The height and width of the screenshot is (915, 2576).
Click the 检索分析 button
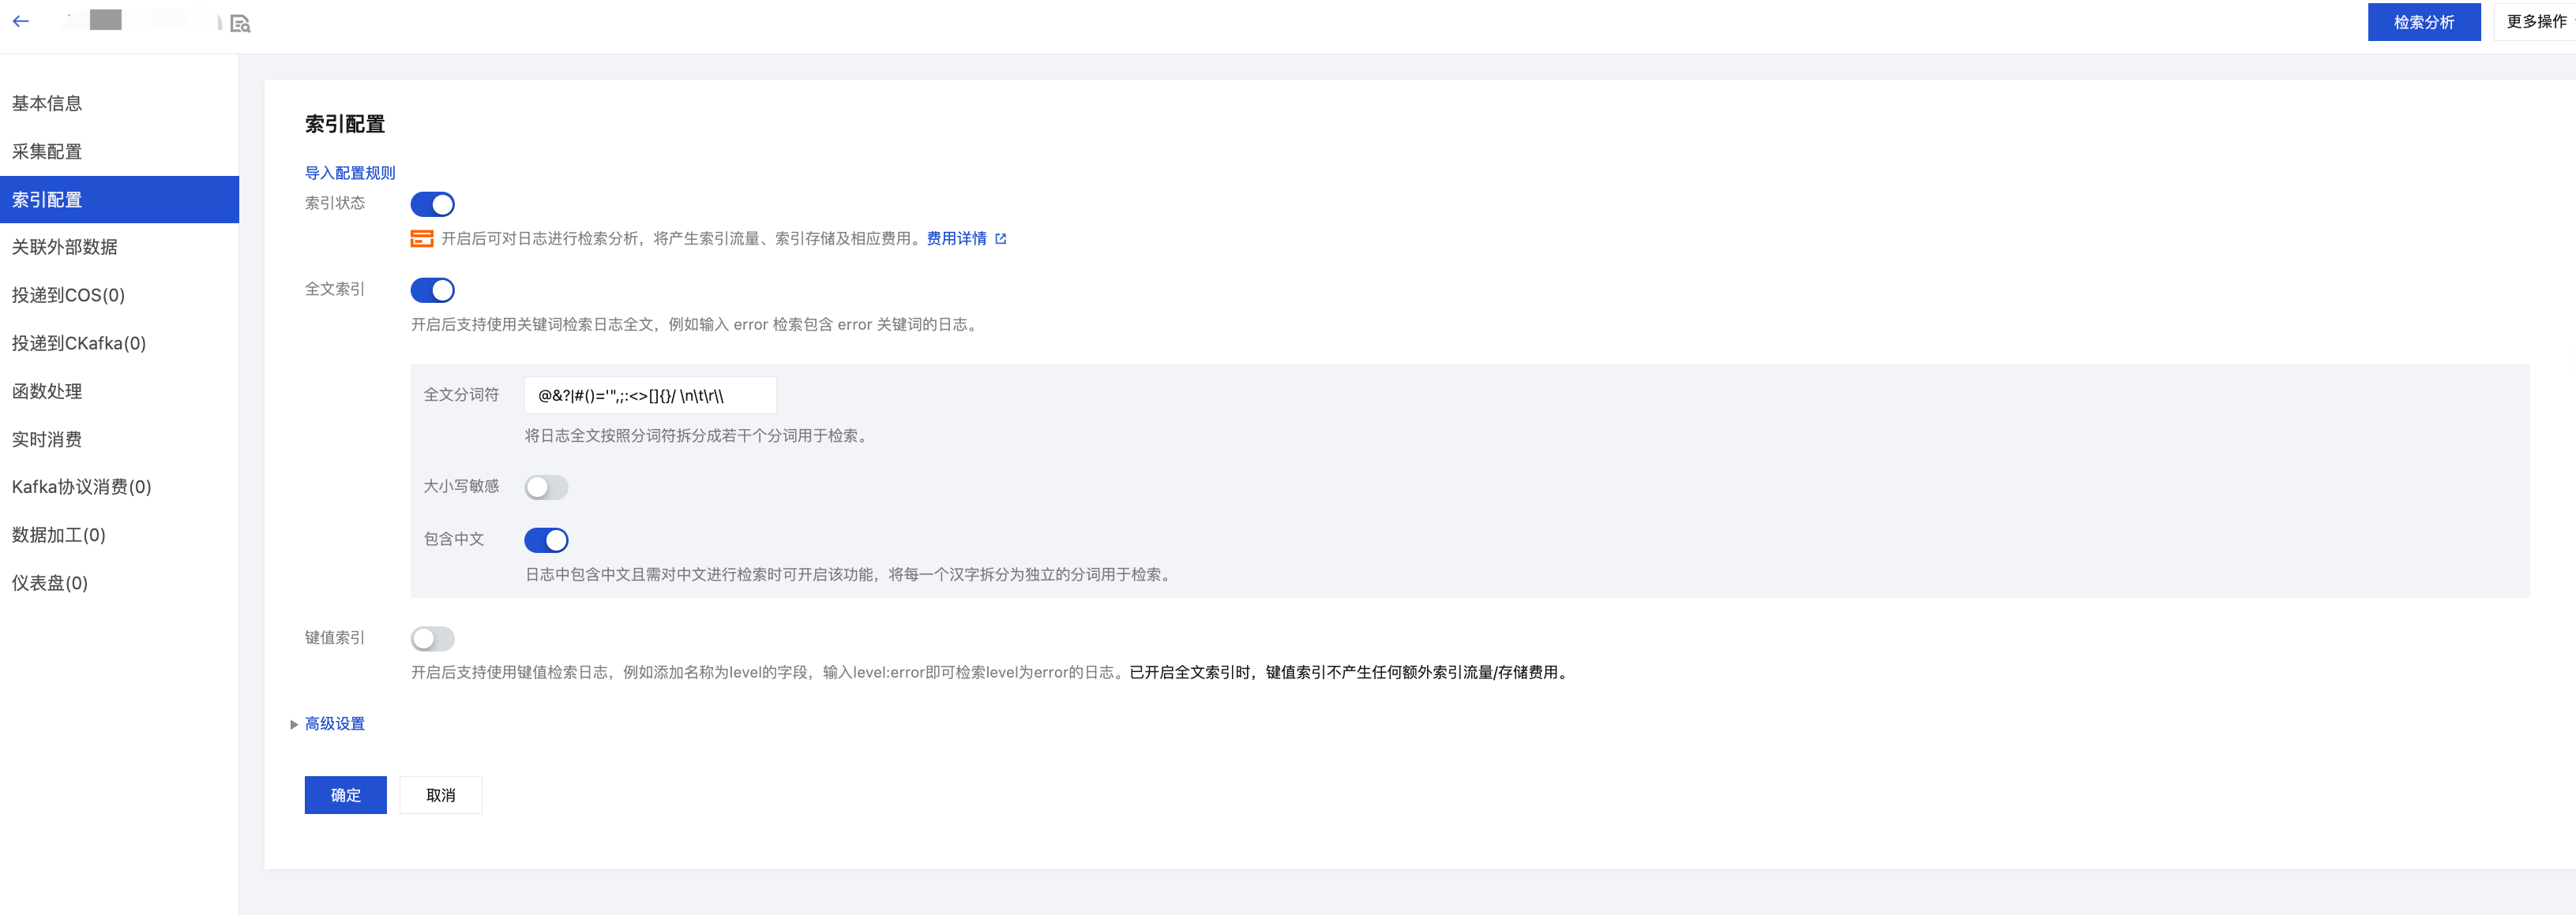2423,22
